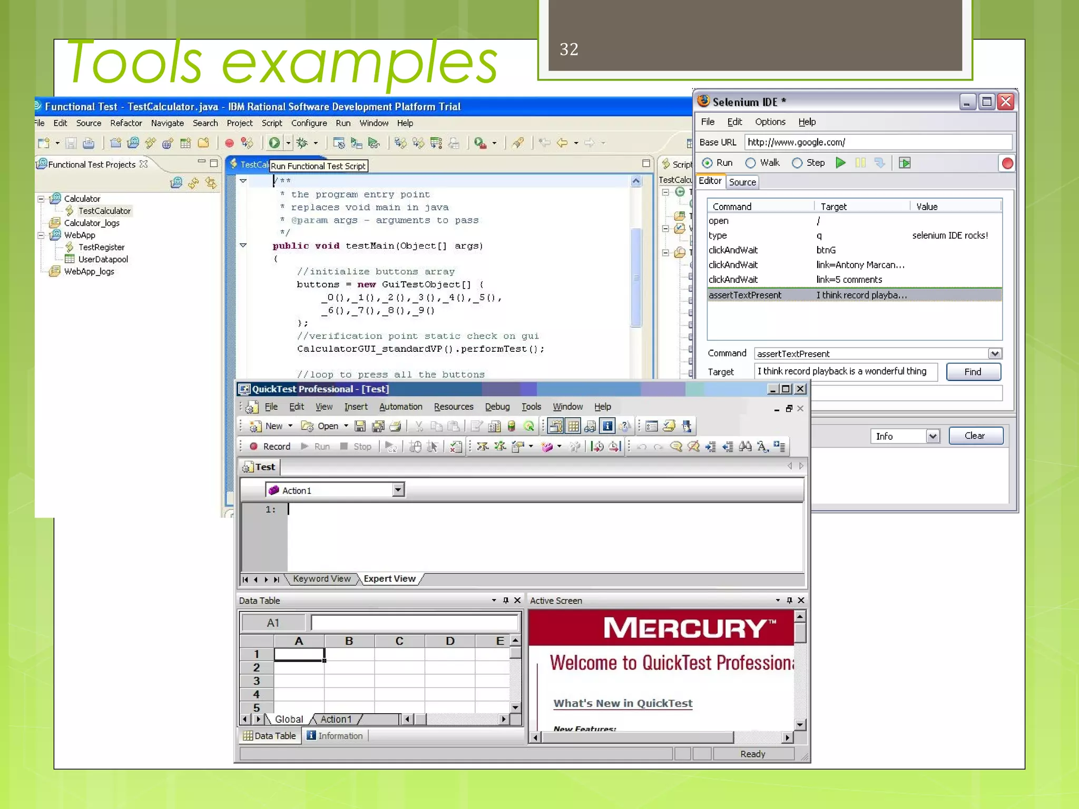Click the Record icon in QuickTest toolbar
The image size is (1079, 809).
point(253,446)
